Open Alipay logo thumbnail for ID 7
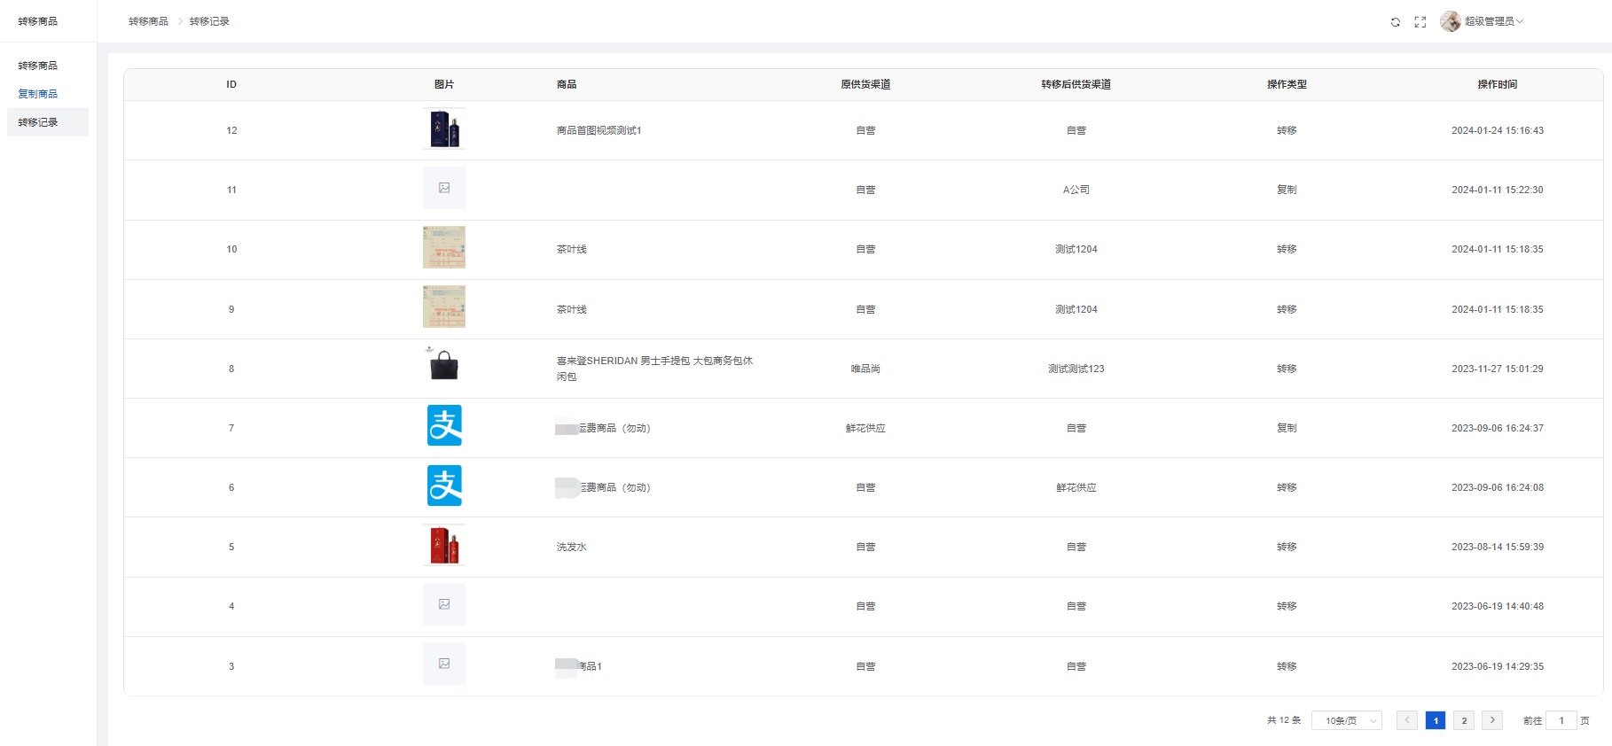1612x746 pixels. pos(444,426)
